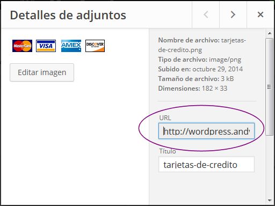
Task: Click the Tamaño de archivo: 3 kB line
Action: (x=196, y=79)
